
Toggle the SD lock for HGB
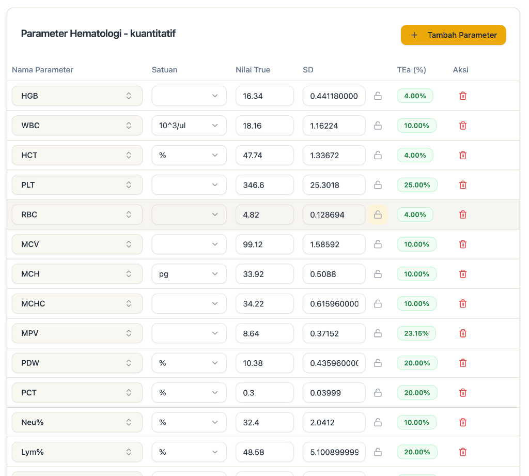[x=378, y=96]
